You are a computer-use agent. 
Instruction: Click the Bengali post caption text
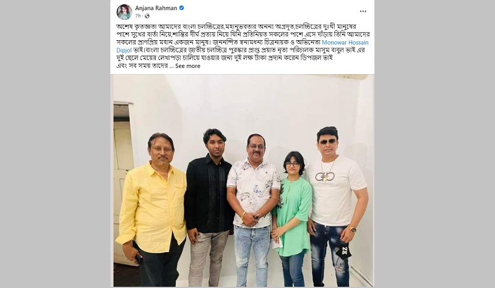tap(243, 46)
